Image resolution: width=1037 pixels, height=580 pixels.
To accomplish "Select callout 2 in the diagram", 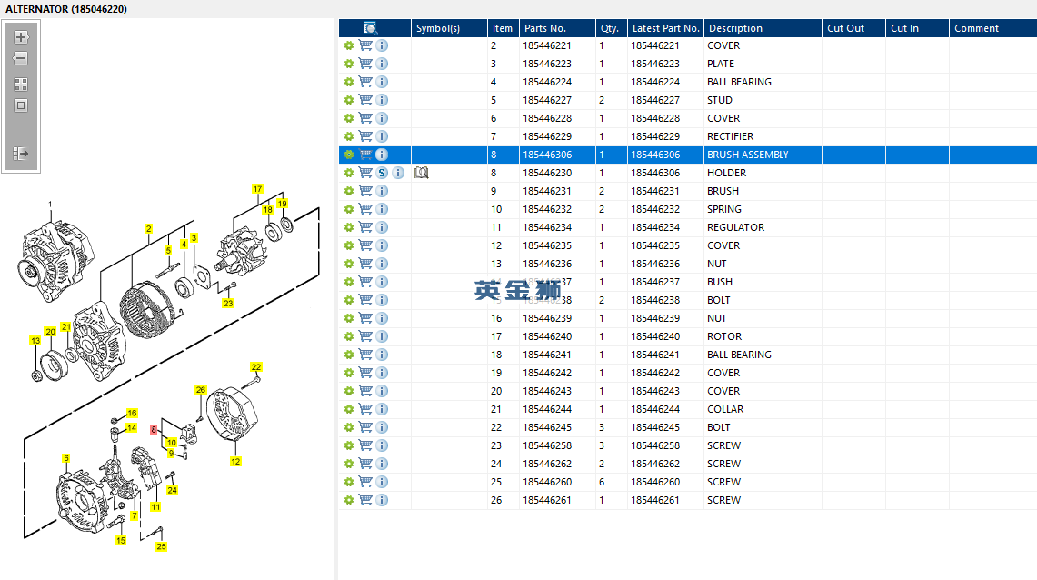I will (148, 229).
